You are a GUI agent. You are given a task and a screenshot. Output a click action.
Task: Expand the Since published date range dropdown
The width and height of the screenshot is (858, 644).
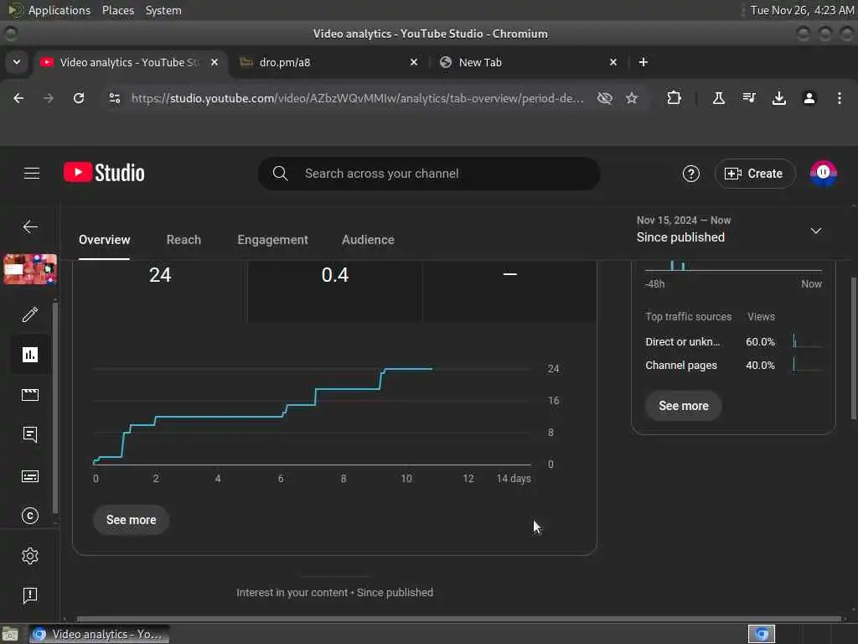click(816, 231)
